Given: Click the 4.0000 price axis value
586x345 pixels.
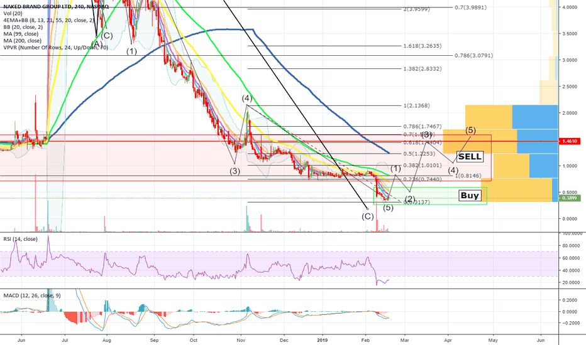Looking at the screenshot, I should pyautogui.click(x=569, y=7).
